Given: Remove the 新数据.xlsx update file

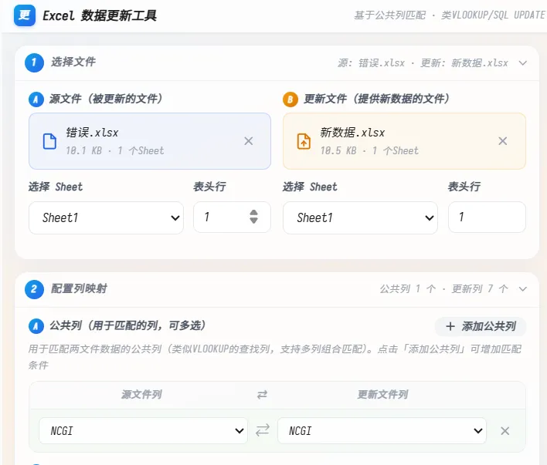Looking at the screenshot, I should 503,141.
